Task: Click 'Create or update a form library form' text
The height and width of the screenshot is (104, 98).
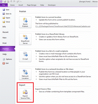Action: [59, 37]
